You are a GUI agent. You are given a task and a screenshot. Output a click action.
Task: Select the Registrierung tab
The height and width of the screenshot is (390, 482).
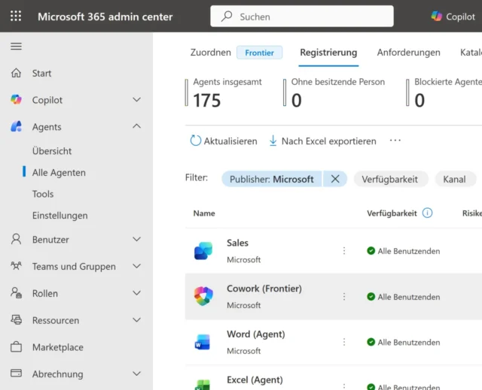[328, 53]
